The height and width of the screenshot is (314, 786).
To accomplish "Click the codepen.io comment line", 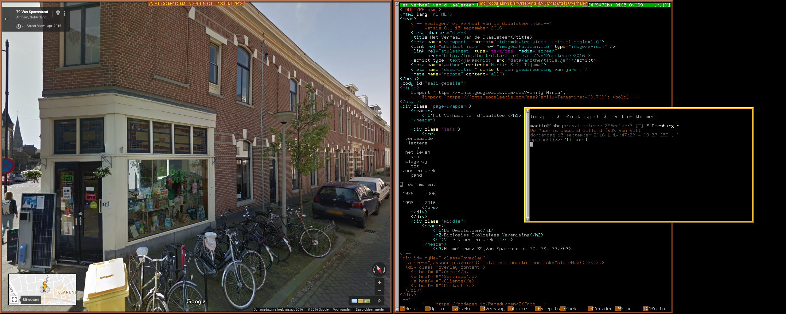I will (484, 304).
